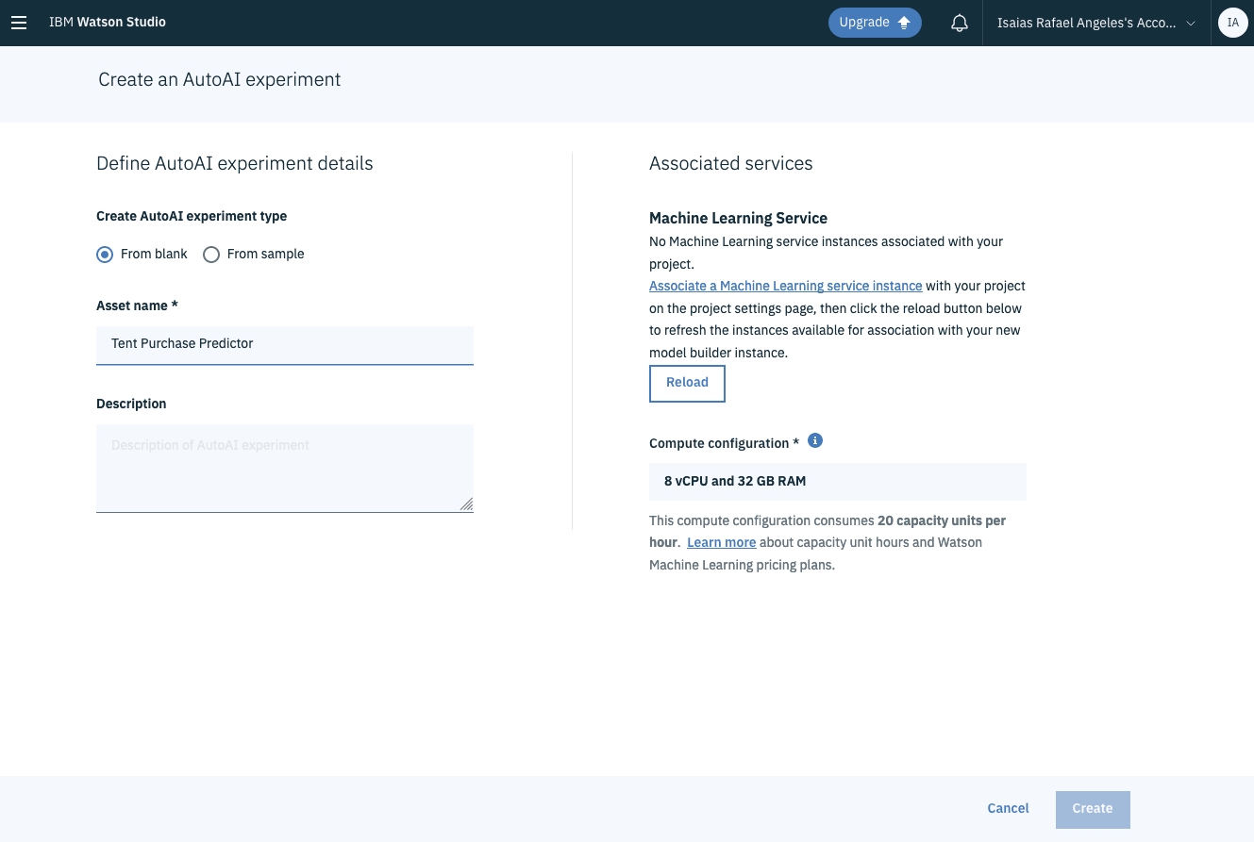The width and height of the screenshot is (1254, 842).
Task: Select the From blank radio button
Action: [x=105, y=255]
